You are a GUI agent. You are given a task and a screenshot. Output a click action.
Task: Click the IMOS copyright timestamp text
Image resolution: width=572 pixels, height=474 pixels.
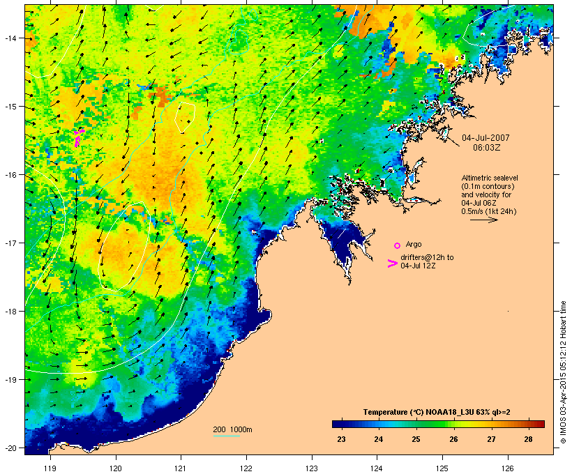click(x=563, y=372)
